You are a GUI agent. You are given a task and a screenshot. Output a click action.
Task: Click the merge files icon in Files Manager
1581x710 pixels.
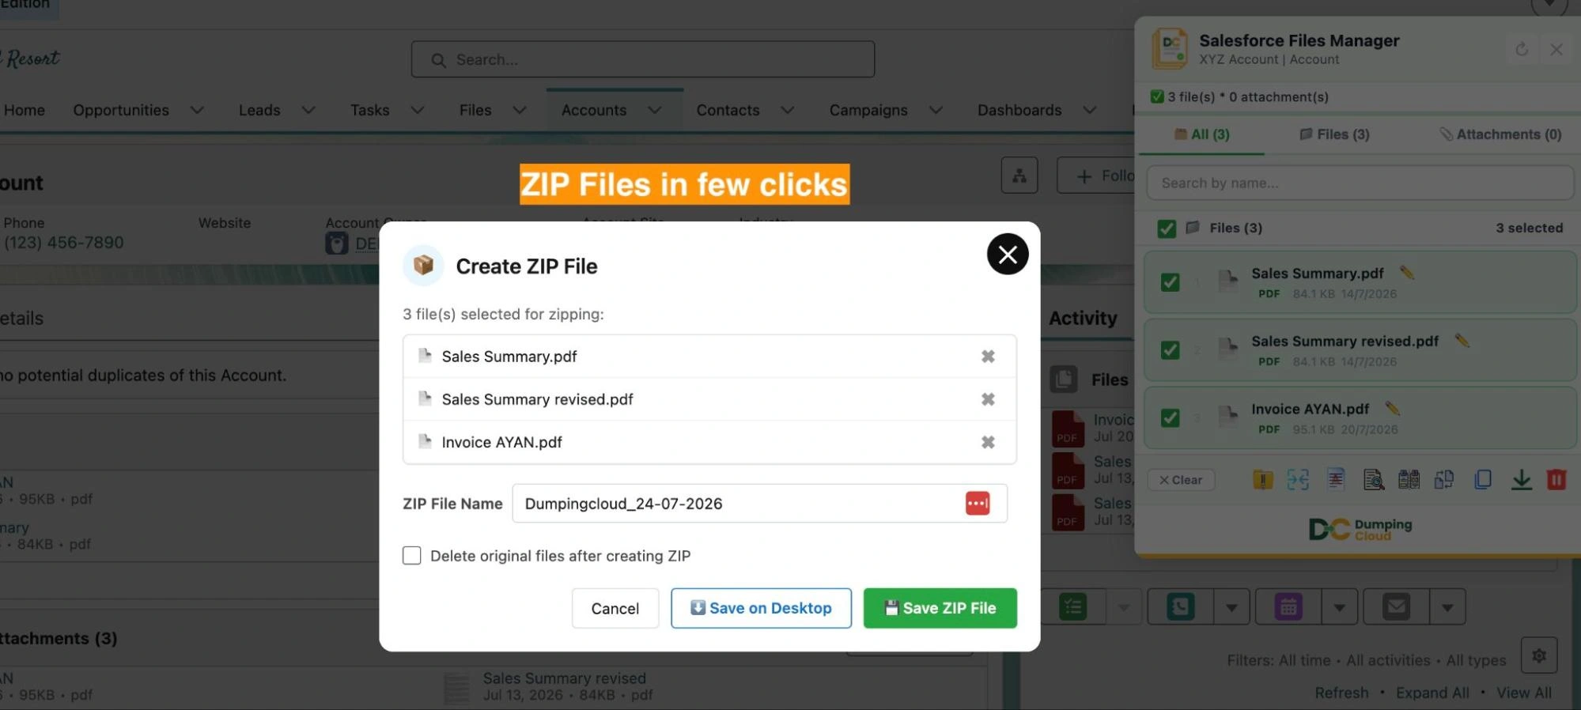pyautogui.click(x=1298, y=479)
